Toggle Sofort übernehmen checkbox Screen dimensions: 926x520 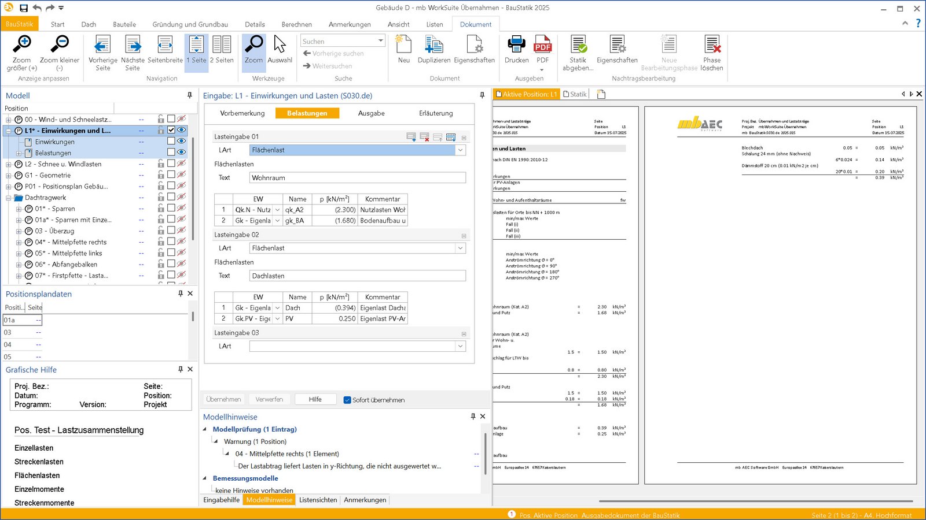click(x=347, y=400)
